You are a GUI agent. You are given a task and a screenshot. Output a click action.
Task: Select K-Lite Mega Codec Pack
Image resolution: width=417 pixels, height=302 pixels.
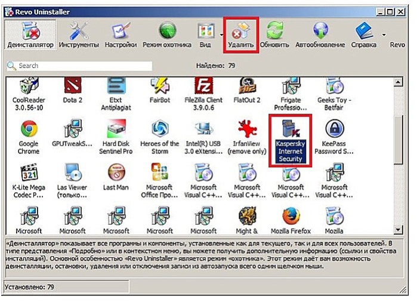29,181
